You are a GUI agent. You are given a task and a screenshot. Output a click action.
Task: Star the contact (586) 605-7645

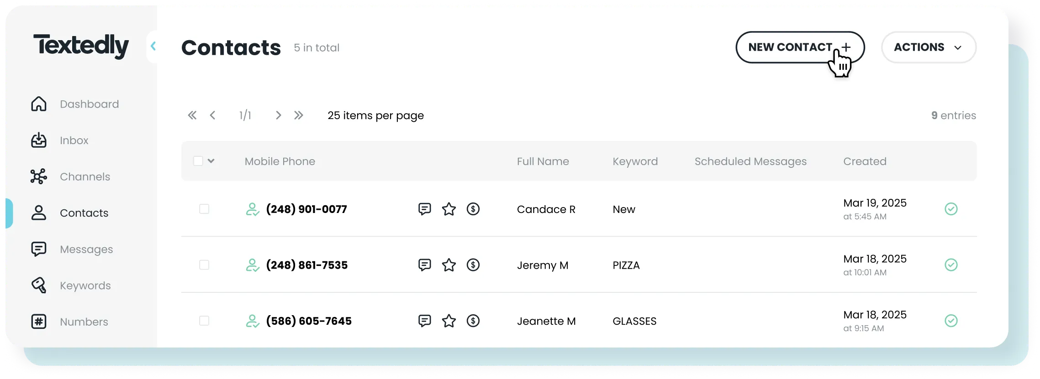449,321
